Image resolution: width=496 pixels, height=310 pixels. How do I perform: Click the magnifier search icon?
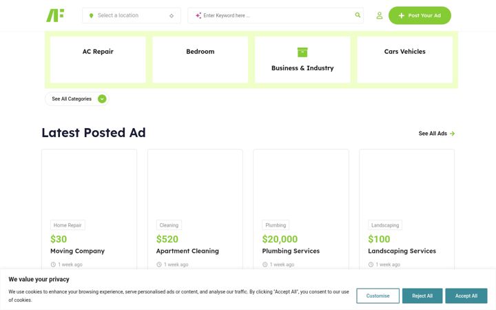[x=358, y=15]
